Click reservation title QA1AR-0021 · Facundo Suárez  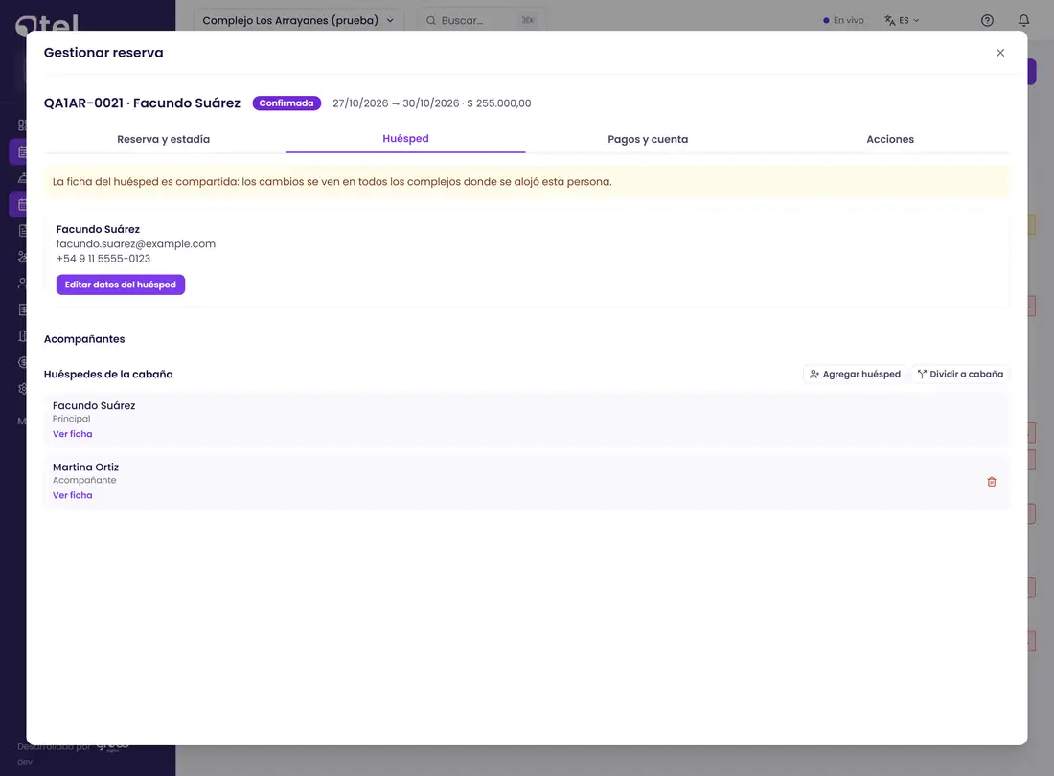[142, 103]
